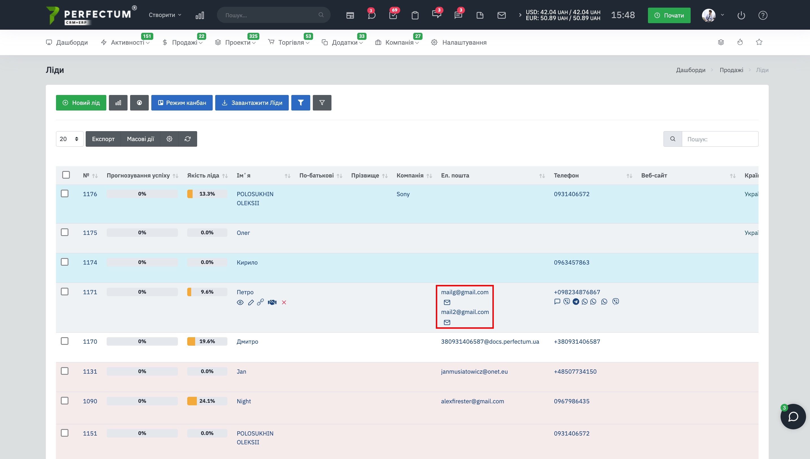Expand the Створити dropdown in header
810x459 pixels.
click(x=165, y=15)
